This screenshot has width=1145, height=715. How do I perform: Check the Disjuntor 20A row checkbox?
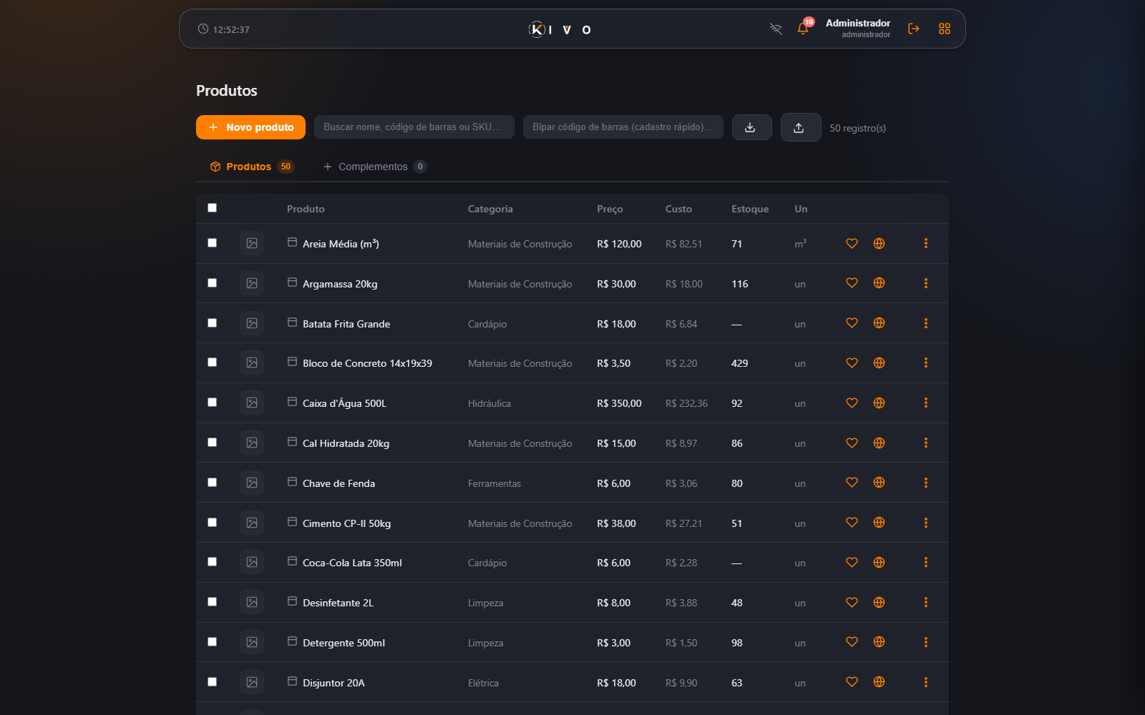click(x=212, y=682)
